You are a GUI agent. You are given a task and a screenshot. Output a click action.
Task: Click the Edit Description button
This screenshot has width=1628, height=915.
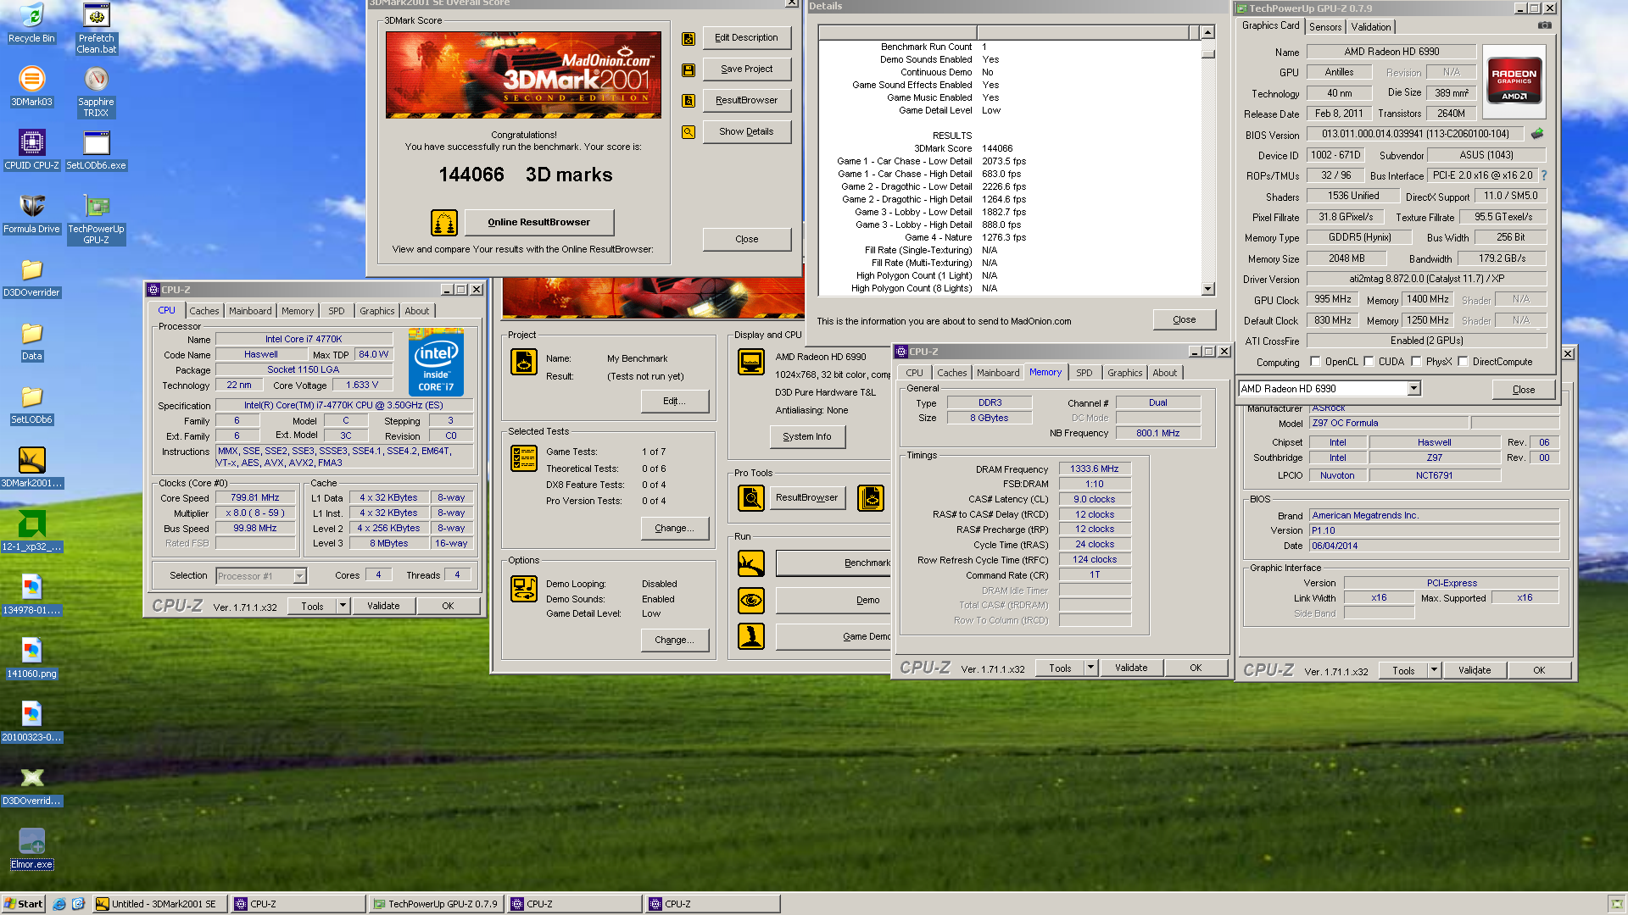tap(746, 38)
